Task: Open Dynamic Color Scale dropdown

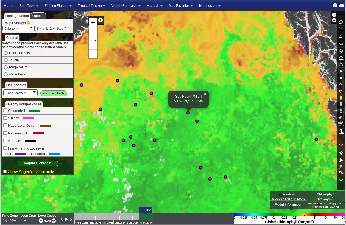Action: pyautogui.click(x=52, y=29)
